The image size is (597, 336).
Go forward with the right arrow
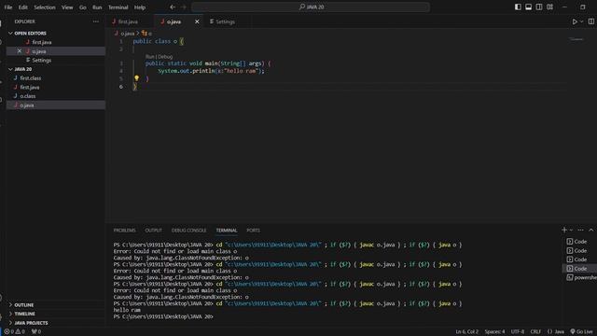[x=184, y=7]
